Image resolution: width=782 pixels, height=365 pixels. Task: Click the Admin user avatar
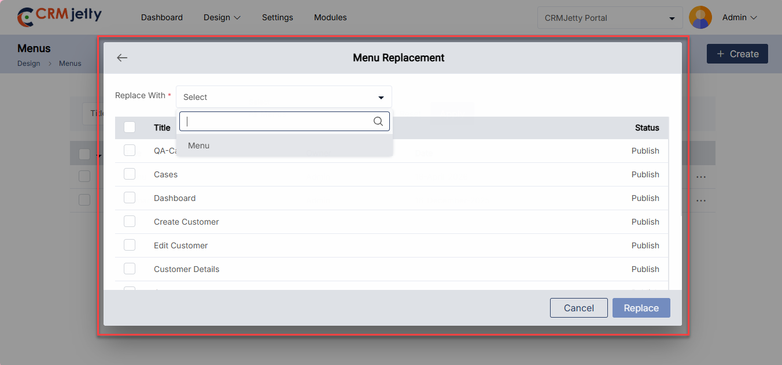point(700,17)
